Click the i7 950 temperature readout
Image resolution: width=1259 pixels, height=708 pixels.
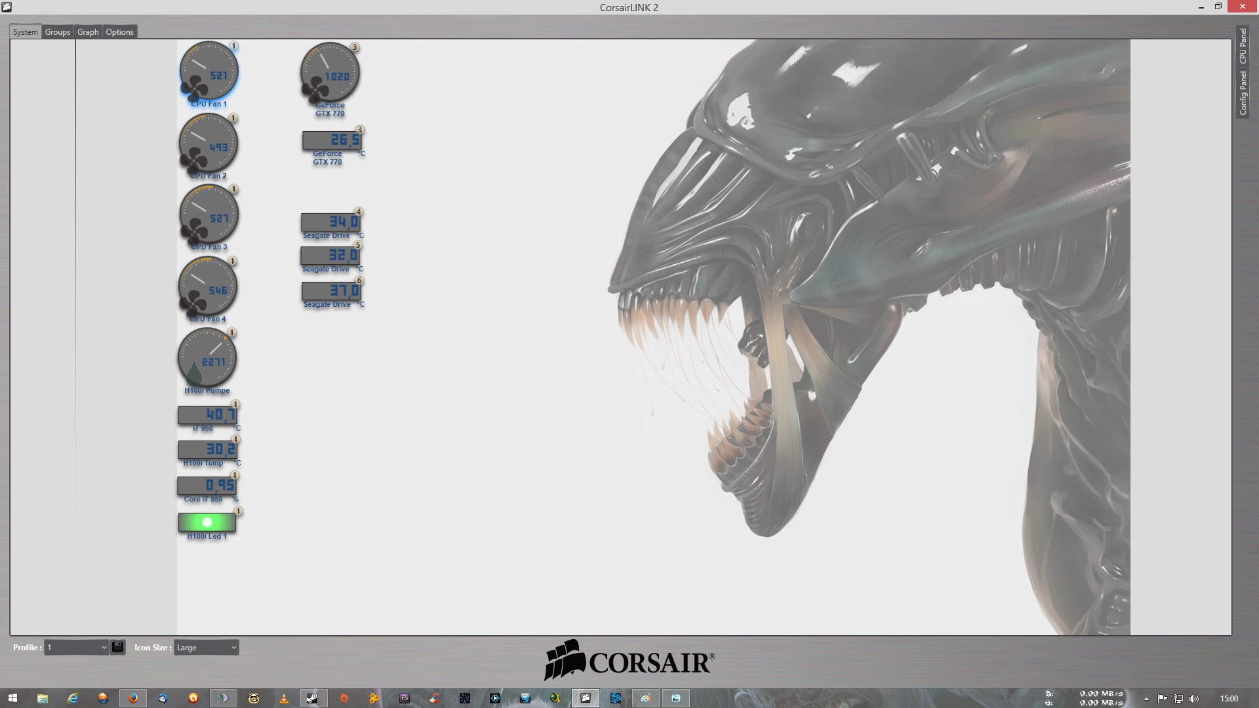pos(207,415)
